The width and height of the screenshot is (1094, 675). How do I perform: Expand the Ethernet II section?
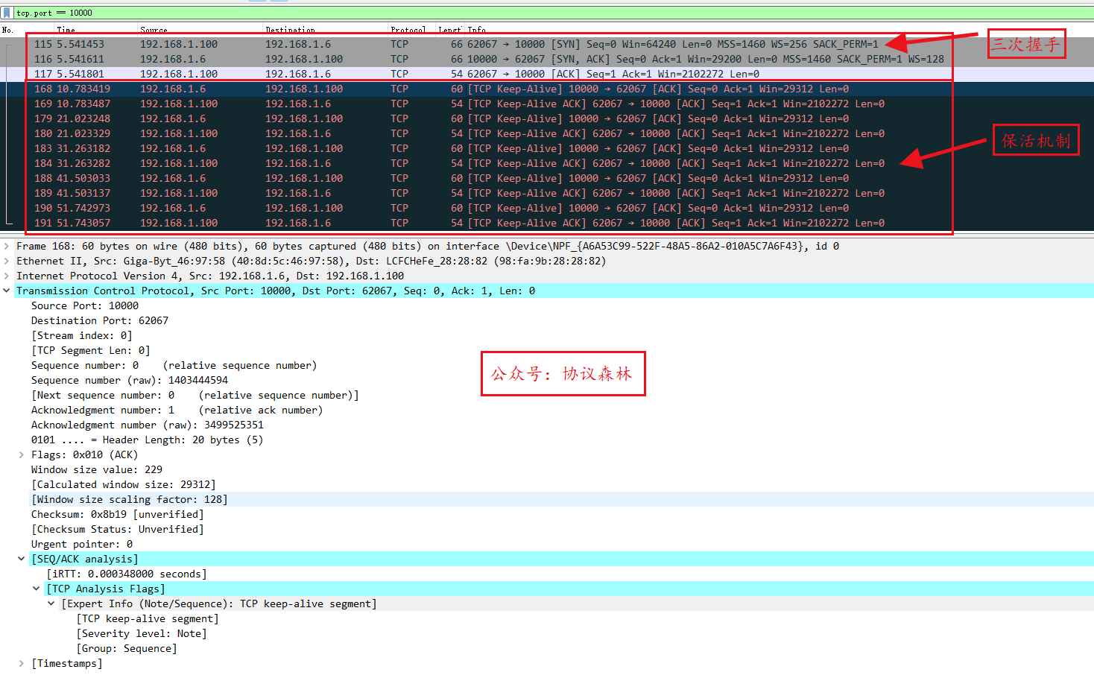7,261
